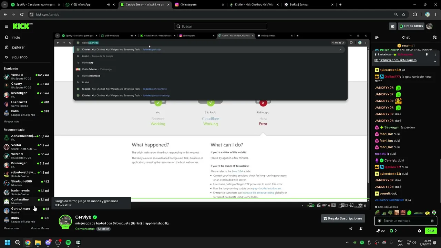
Task: Click the Obtén KICKs button
Action: click(411, 26)
